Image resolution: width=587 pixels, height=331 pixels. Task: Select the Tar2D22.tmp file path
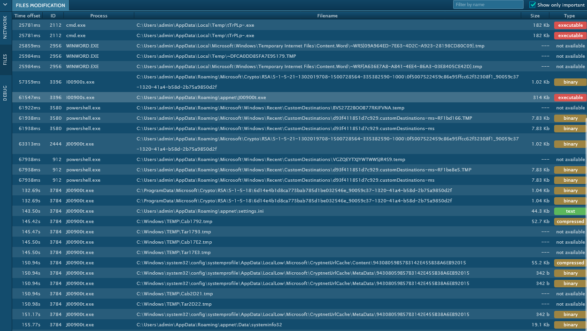174,304
